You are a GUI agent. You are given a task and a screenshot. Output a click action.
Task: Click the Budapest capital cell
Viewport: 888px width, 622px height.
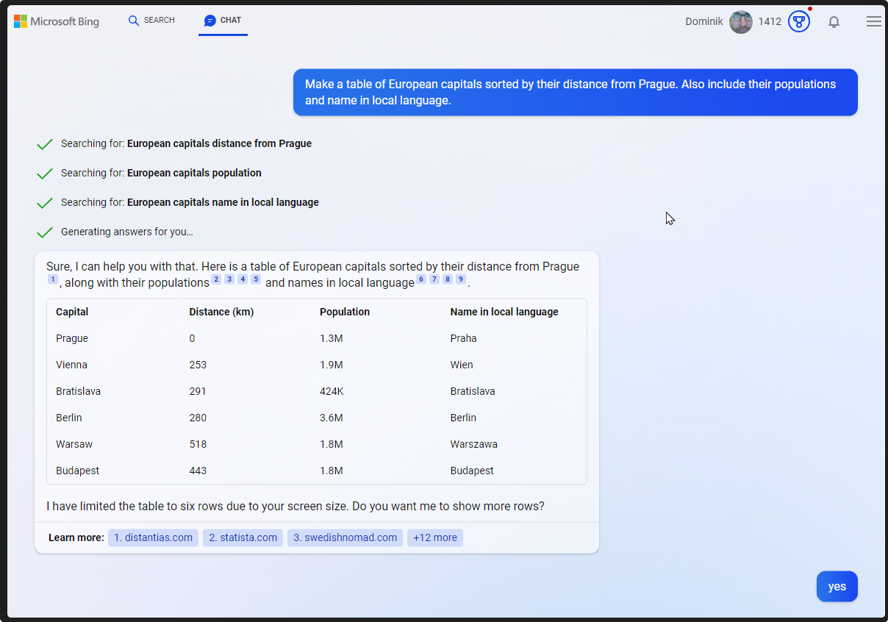(x=77, y=471)
